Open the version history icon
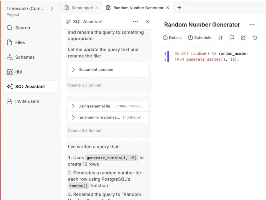Viewport: 266px width, 200px height. [255, 37]
